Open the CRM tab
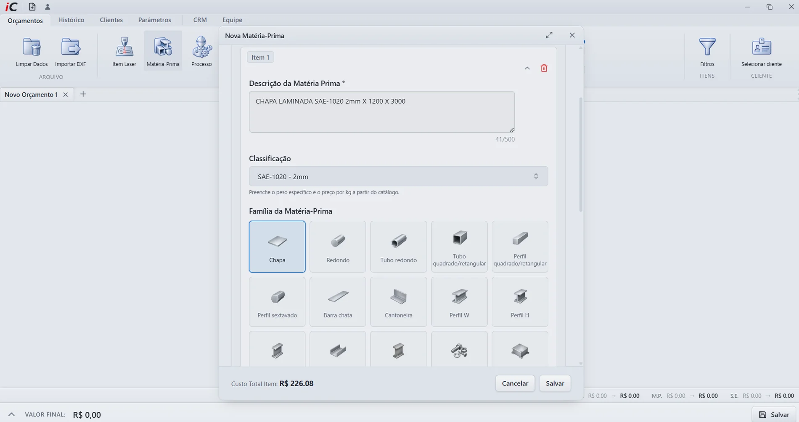This screenshot has height=422, width=799. (200, 20)
